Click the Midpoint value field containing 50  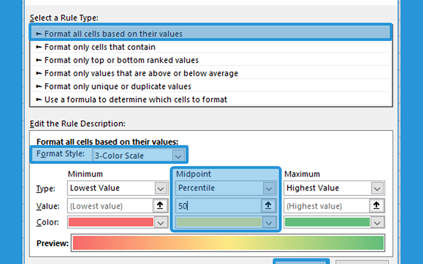pos(218,206)
